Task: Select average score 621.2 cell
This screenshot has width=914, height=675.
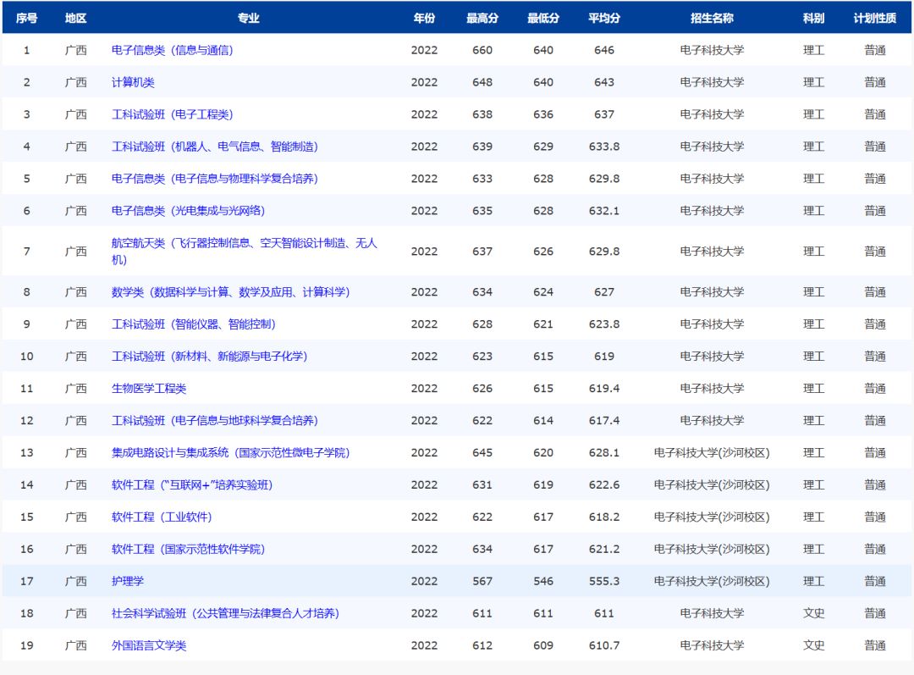Action: click(604, 549)
